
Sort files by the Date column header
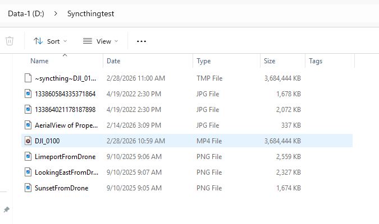113,61
